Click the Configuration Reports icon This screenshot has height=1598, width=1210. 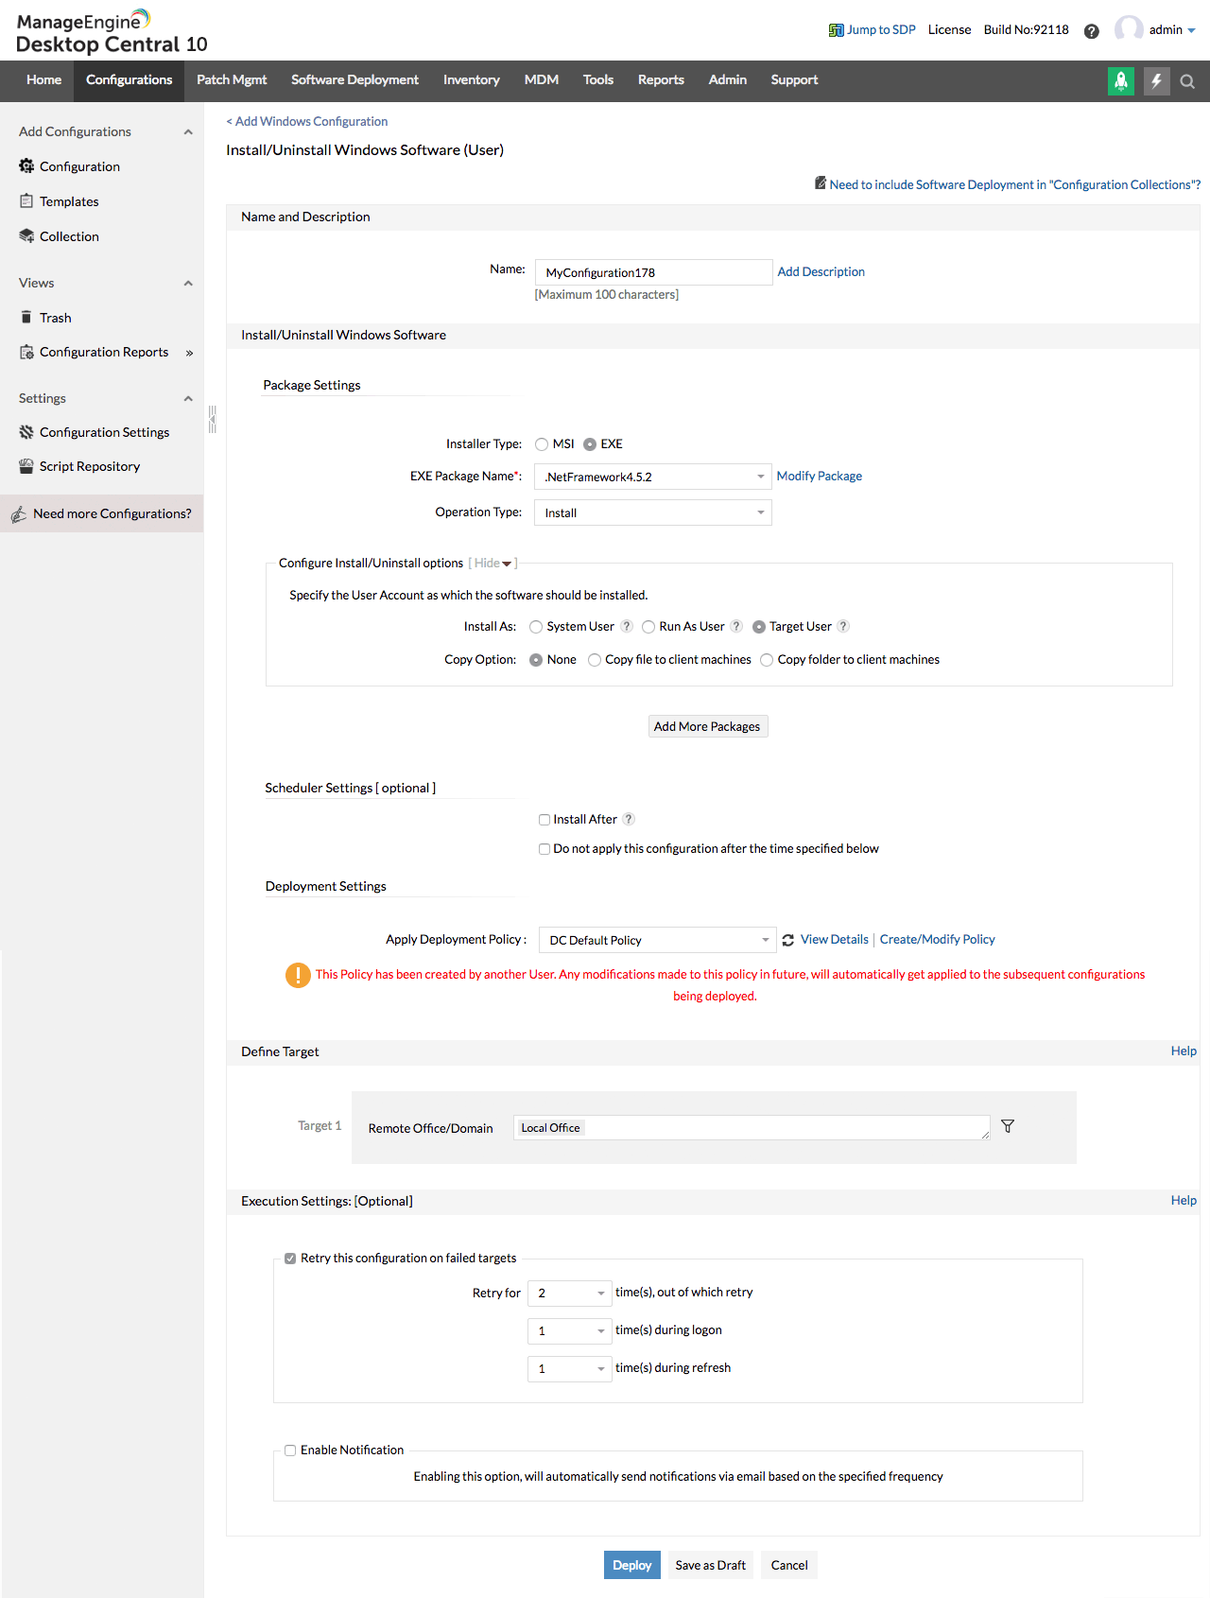point(26,352)
